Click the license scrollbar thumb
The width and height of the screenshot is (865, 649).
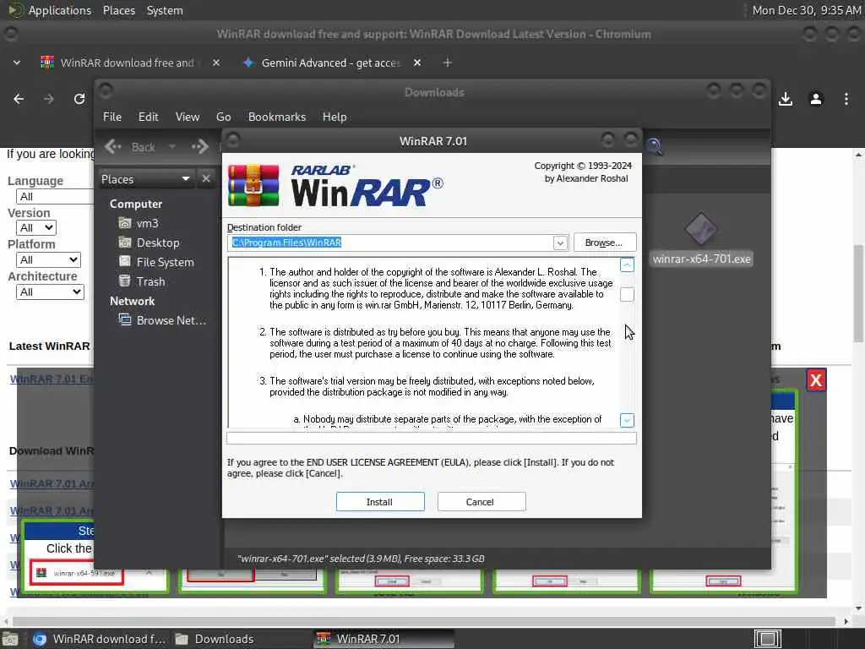tap(627, 295)
